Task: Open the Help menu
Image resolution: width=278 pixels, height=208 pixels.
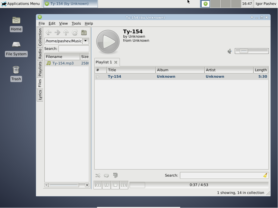Action: tap(89, 23)
